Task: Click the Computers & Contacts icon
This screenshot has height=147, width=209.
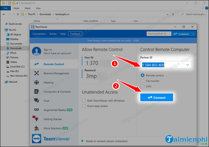Action: [36, 92]
